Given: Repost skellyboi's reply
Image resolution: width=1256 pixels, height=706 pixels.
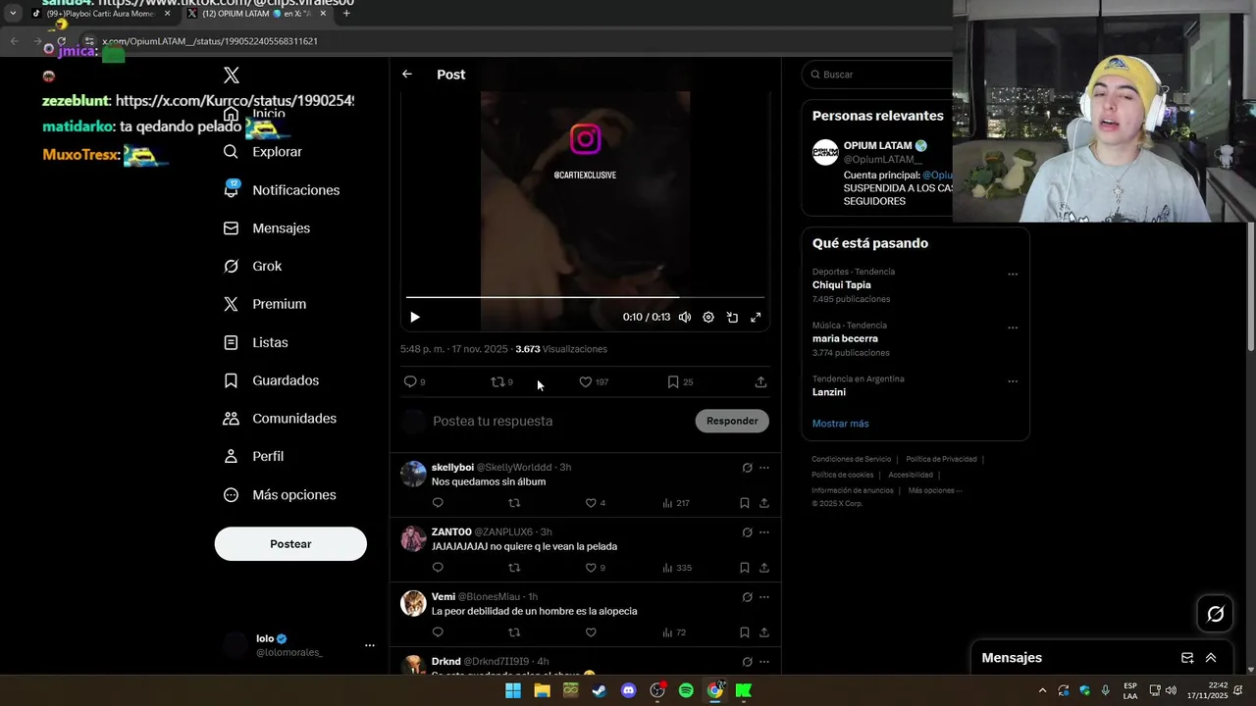Looking at the screenshot, I should pos(514,503).
